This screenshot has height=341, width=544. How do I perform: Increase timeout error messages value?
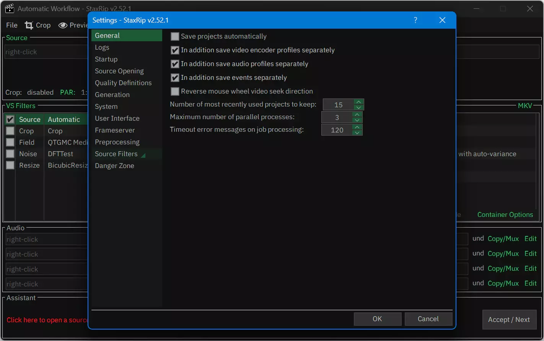[x=357, y=127]
